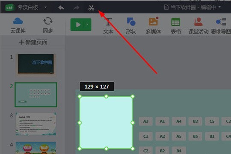The image size is (231, 154).
Task: Click the C2 card
Action: coord(146,151)
